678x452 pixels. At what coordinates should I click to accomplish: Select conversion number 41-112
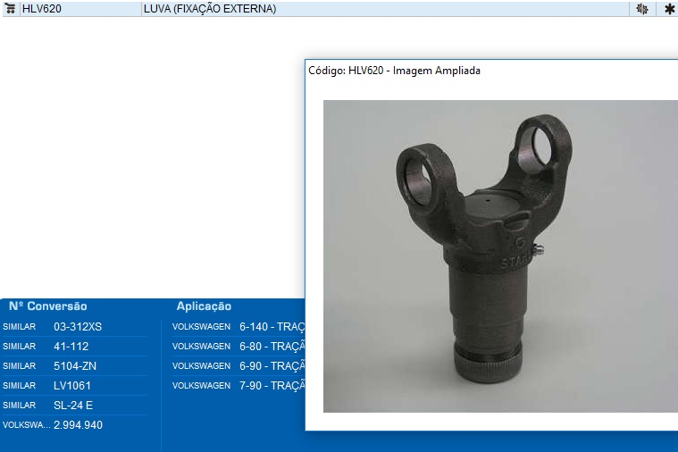click(71, 347)
